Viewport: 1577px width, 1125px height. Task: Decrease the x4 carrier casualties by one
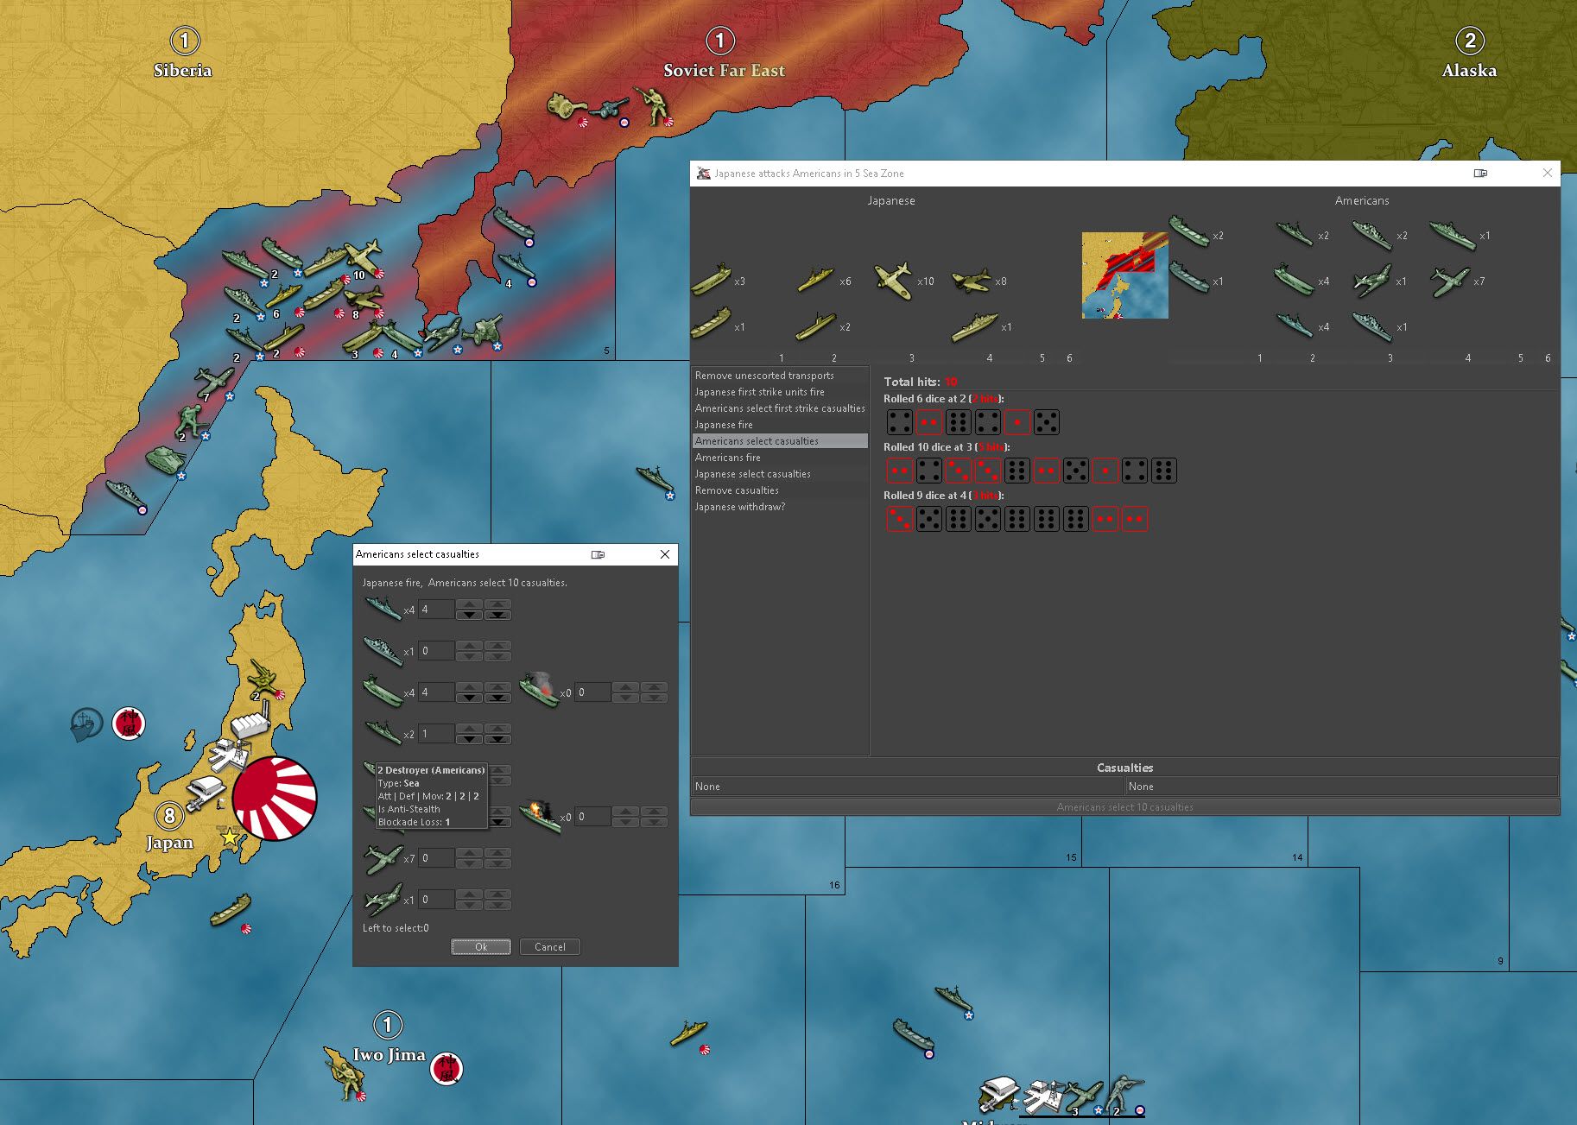pyautogui.click(x=469, y=698)
